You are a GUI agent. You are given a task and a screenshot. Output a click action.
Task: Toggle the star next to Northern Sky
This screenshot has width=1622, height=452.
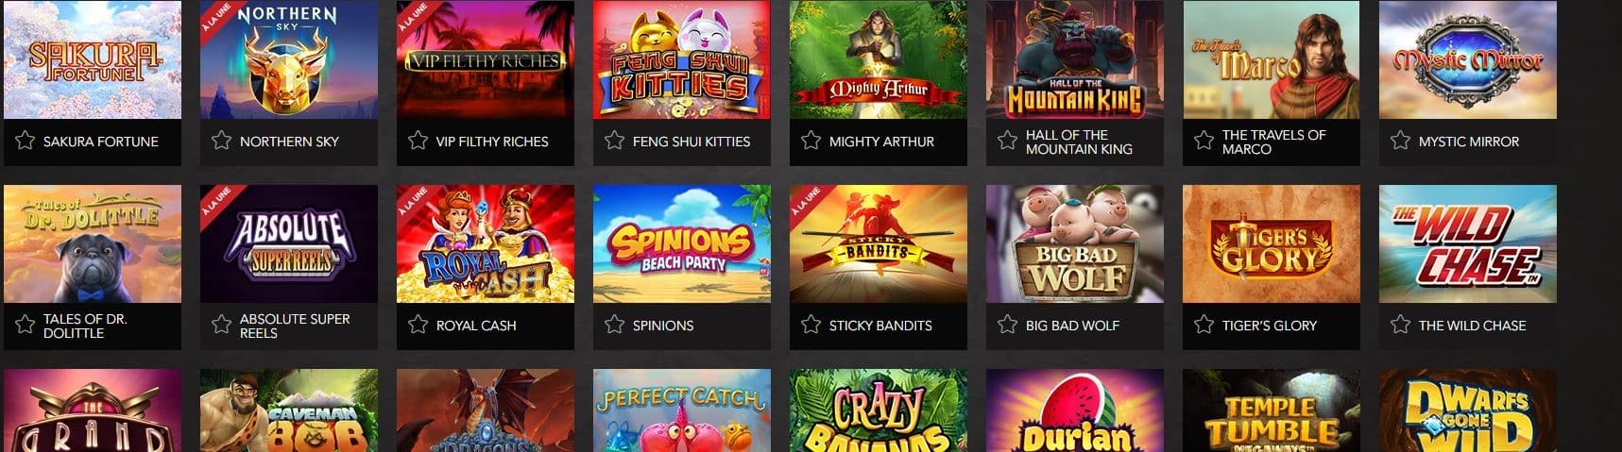tap(221, 141)
